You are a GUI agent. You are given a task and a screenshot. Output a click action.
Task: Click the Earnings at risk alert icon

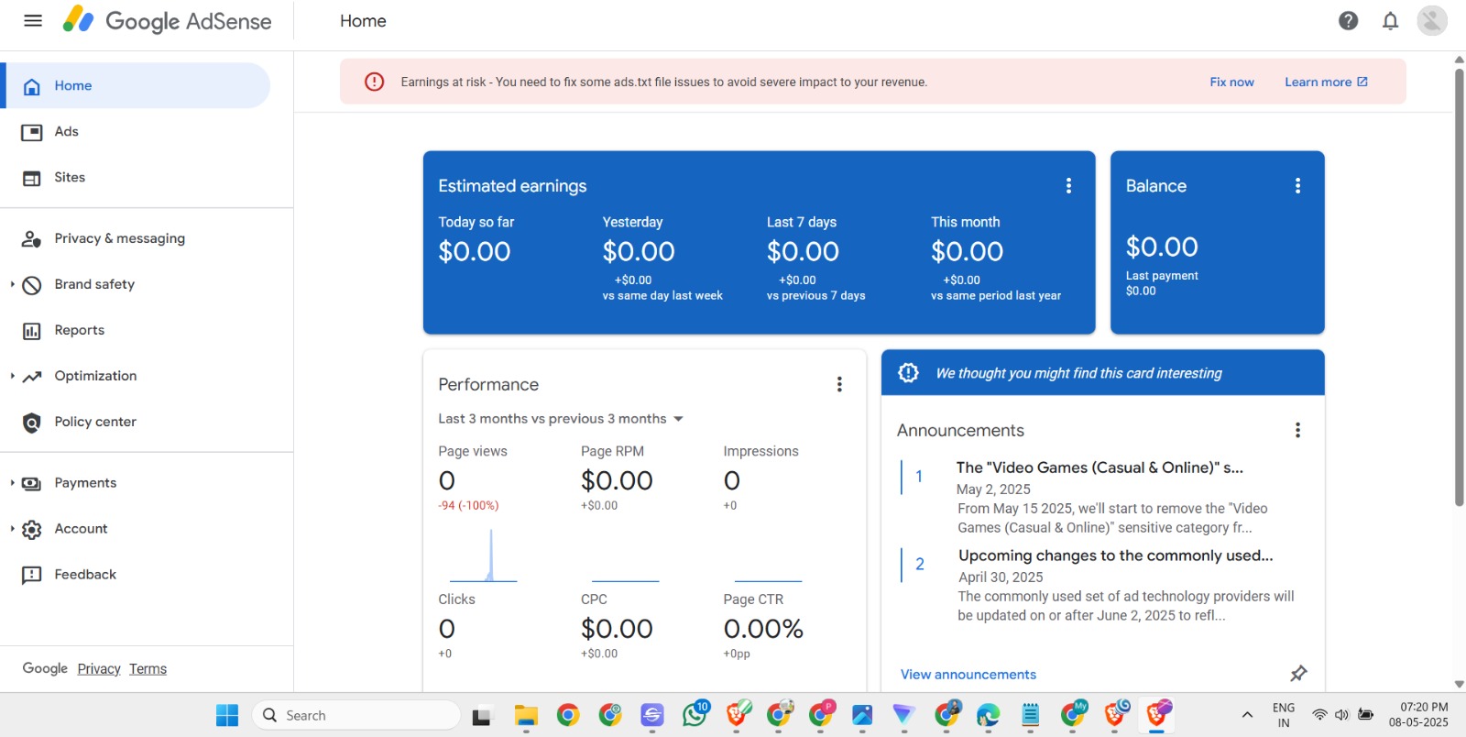pos(375,82)
